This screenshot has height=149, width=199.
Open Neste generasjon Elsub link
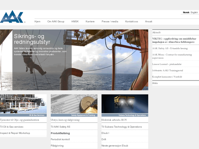click(x=115, y=146)
